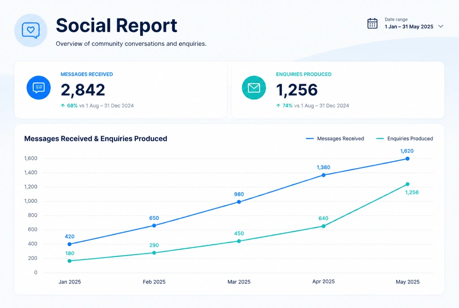This screenshot has width=459, height=308.
Task: Click the green up arrow beside 68%
Action: (63, 106)
